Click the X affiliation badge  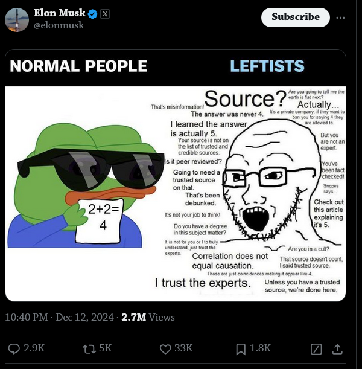[105, 14]
